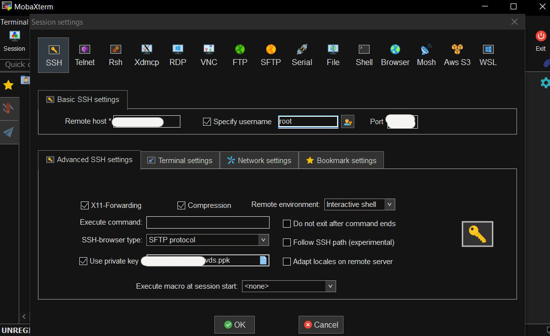Open the Network settings tab
This screenshot has height=336, width=550.
pyautogui.click(x=259, y=160)
